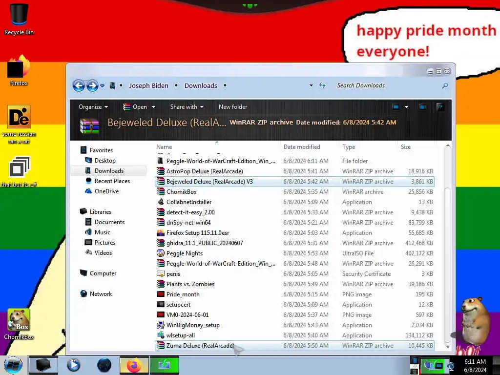This screenshot has width=500, height=375.
Task: Sort by the Size column header
Action: (x=406, y=147)
